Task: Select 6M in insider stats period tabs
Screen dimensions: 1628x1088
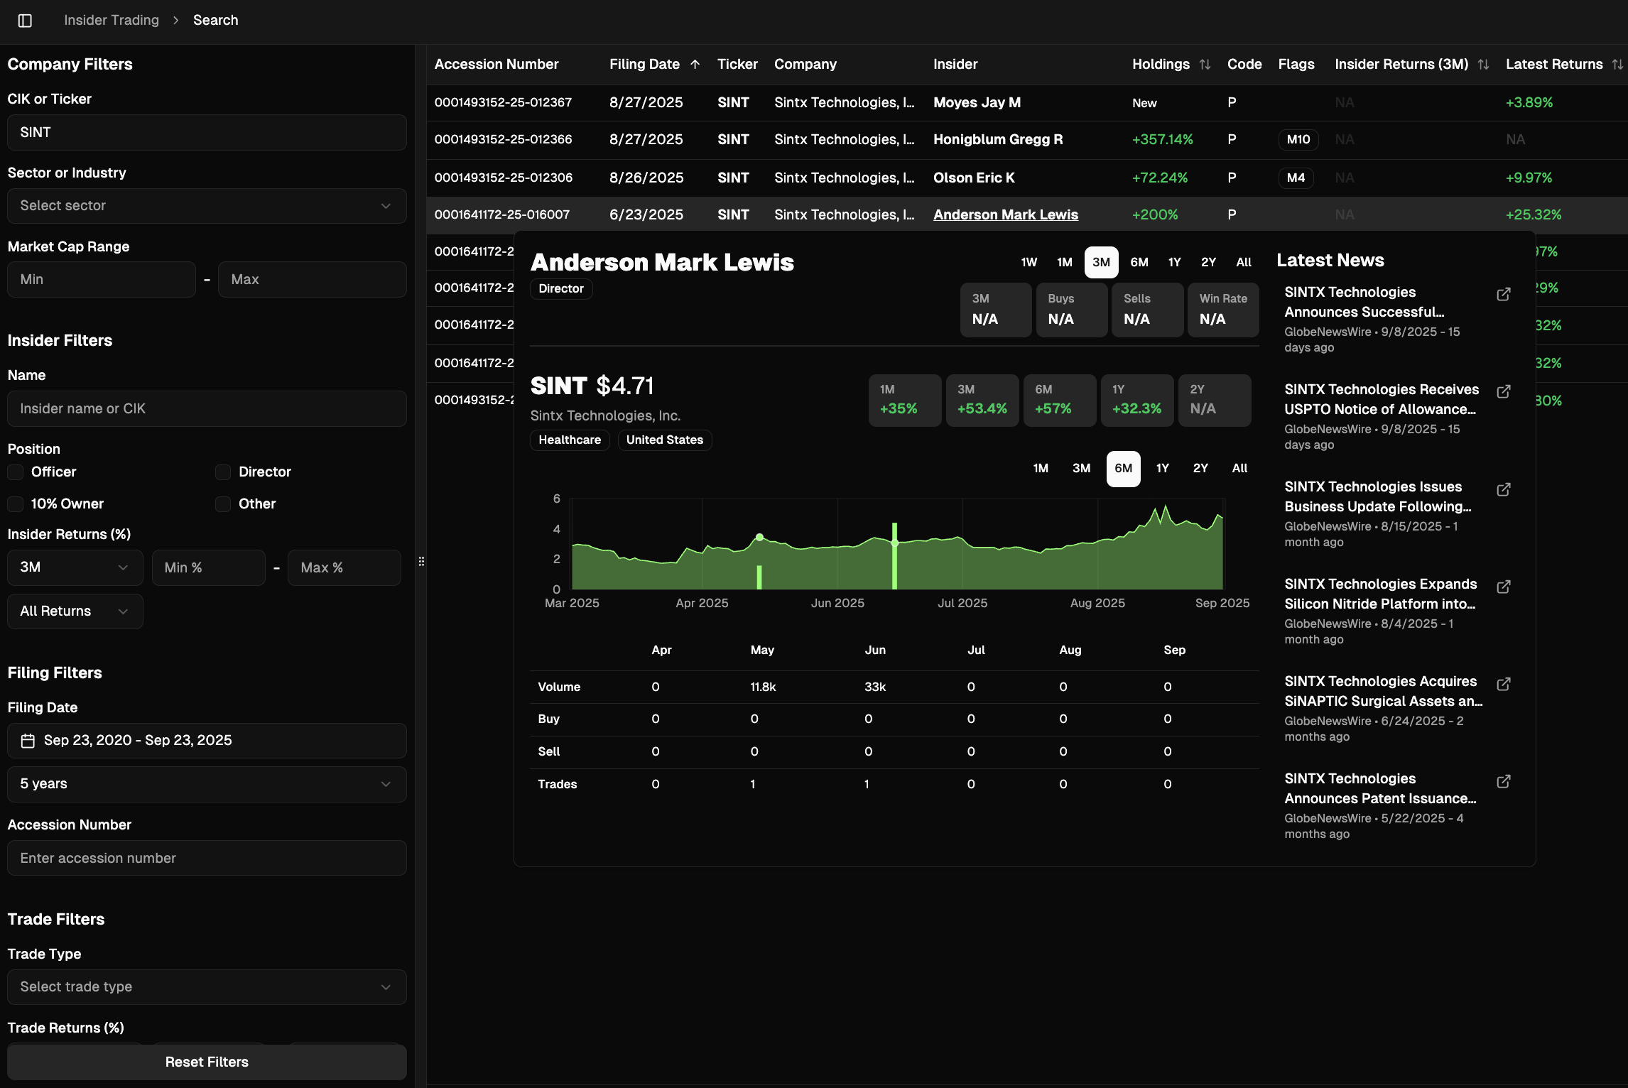Action: tap(1139, 263)
